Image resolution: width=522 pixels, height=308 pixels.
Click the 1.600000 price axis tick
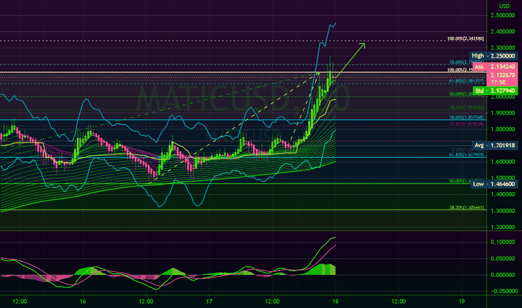pos(503,162)
